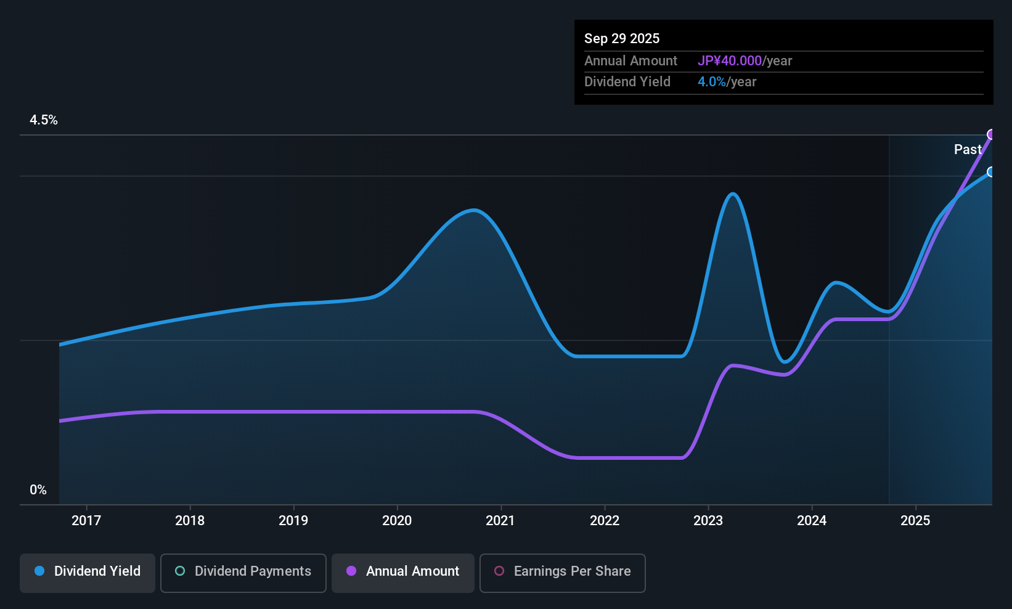
Task: Select the blue Dividend Yield endpoint marker
Action: tap(991, 172)
